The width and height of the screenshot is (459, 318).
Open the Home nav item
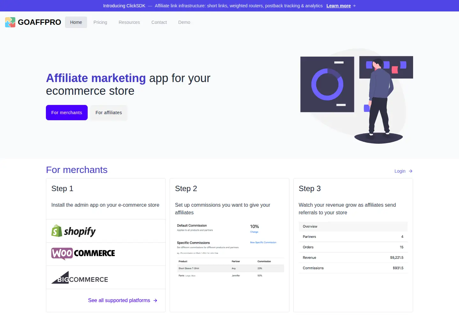click(76, 22)
